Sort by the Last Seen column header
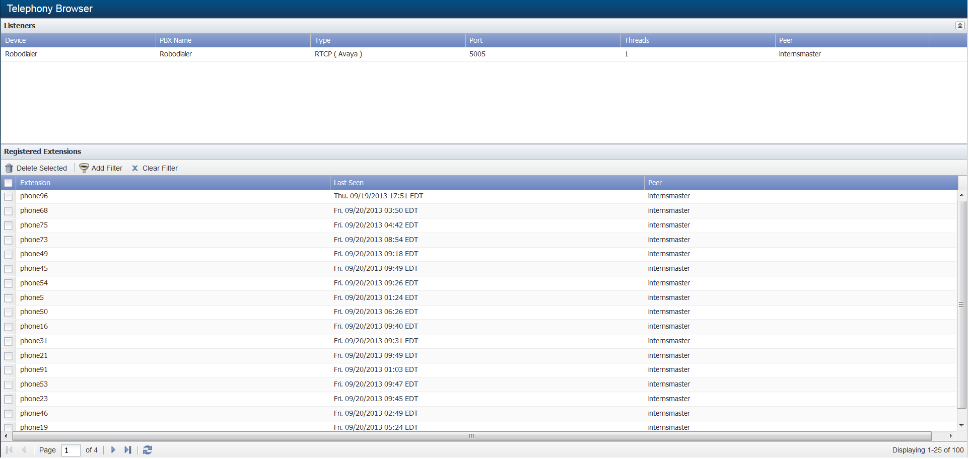The width and height of the screenshot is (969, 459). coord(487,183)
